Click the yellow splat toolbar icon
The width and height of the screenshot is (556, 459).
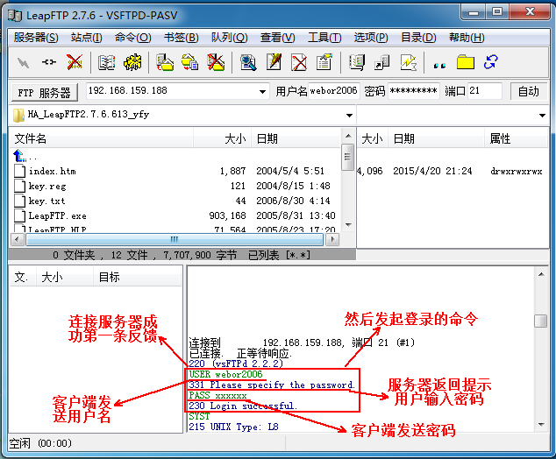coord(132,62)
